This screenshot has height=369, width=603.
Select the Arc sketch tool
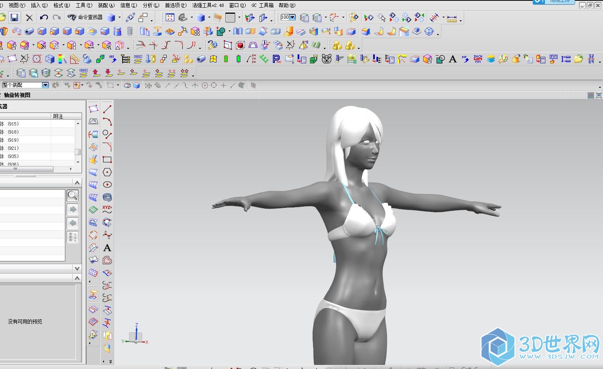coord(107,121)
